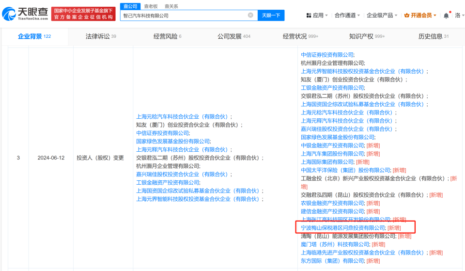465x271 pixels.
Task: Open 中银金融资产投资有限公司 link
Action: 332,145
